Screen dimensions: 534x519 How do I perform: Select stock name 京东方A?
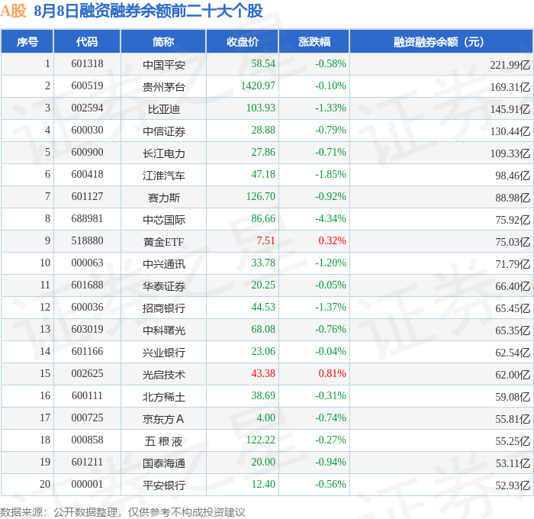[164, 419]
